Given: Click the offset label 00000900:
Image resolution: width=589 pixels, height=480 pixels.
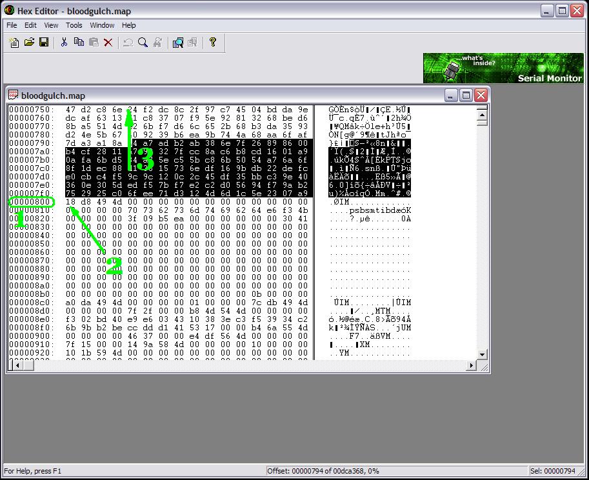Looking at the screenshot, I should [x=32, y=336].
